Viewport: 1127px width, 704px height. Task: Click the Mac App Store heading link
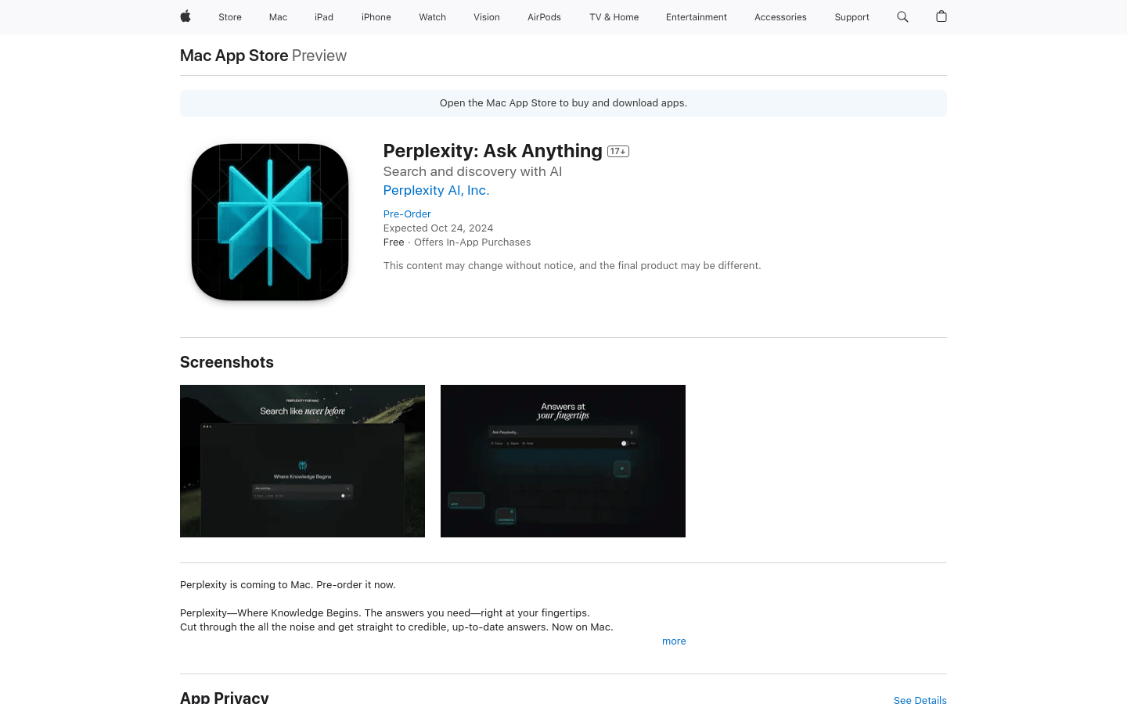(234, 56)
